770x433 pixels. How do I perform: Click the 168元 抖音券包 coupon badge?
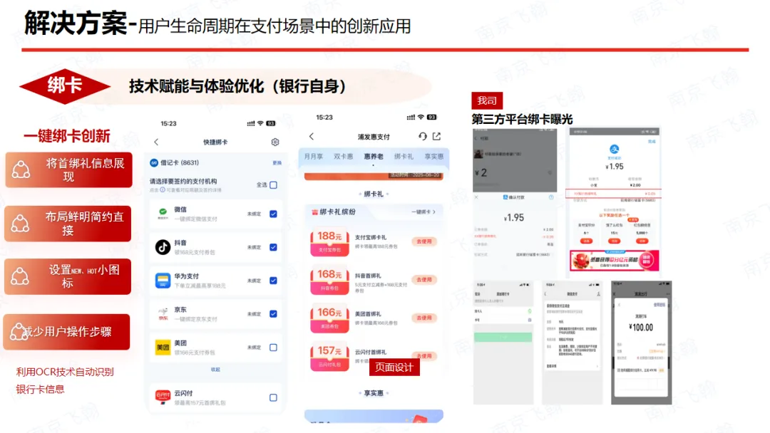[329, 280]
